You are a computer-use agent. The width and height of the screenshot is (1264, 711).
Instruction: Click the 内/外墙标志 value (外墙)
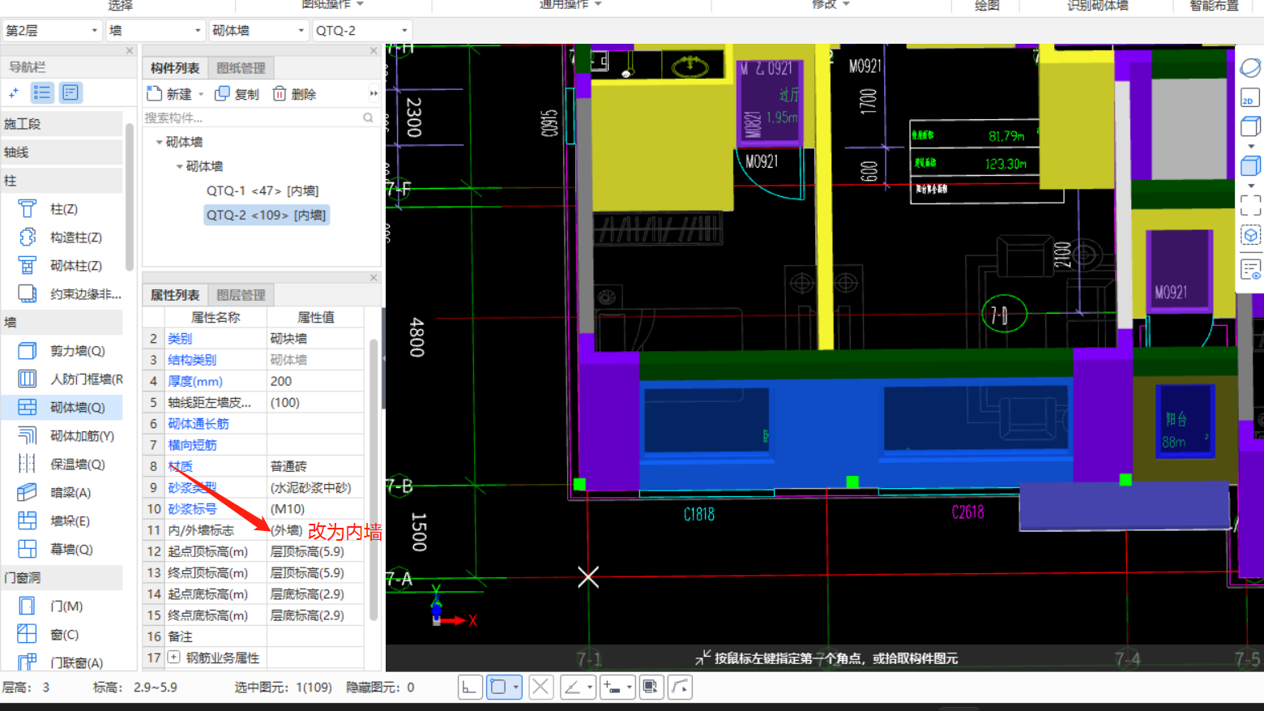pyautogui.click(x=314, y=530)
